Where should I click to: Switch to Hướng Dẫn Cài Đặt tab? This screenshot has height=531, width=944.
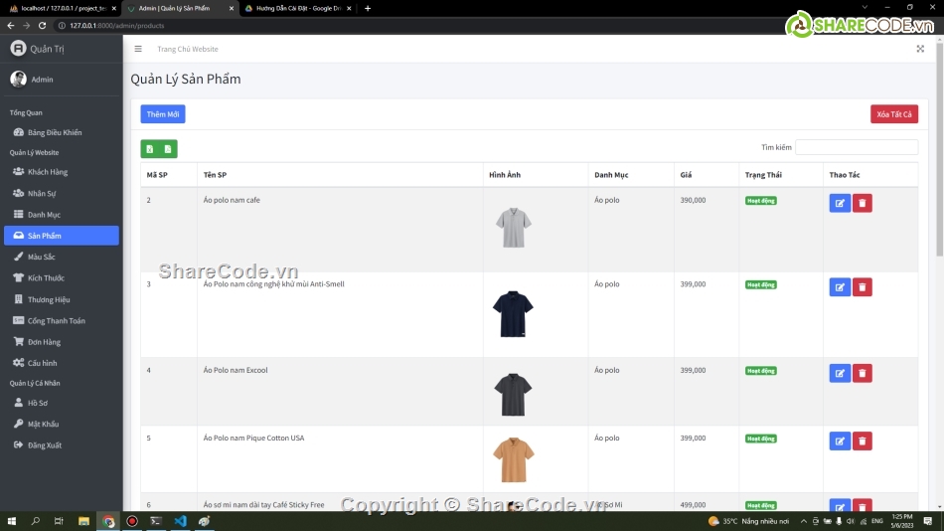tap(297, 8)
